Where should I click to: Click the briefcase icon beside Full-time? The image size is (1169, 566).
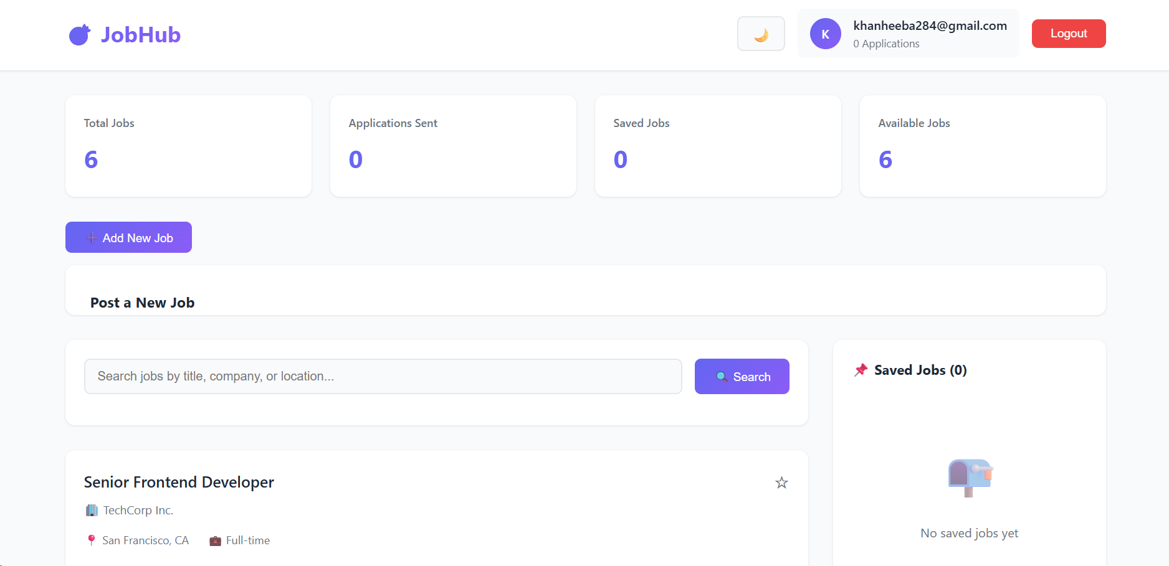(x=215, y=541)
